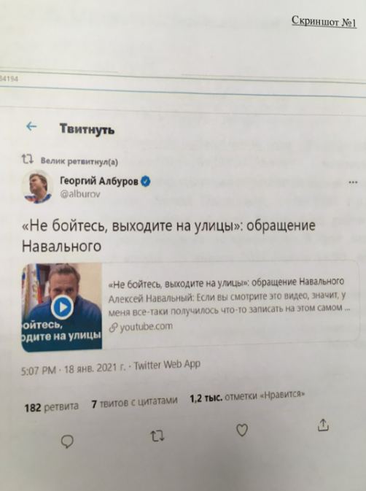366x491 pixels.
Task: Open the @alburov handle link
Action: pos(80,194)
